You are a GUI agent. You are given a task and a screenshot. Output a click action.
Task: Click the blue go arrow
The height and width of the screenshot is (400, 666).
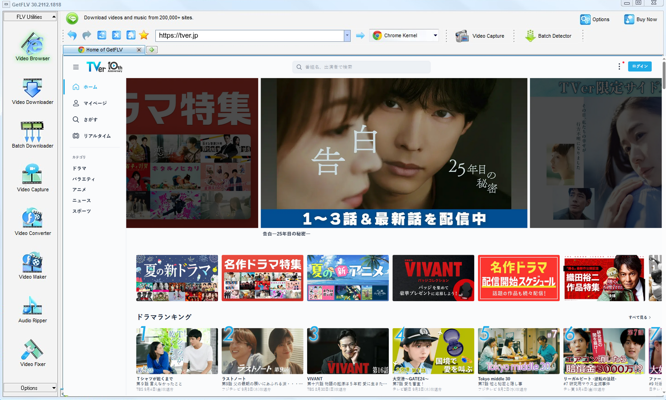[x=360, y=35]
